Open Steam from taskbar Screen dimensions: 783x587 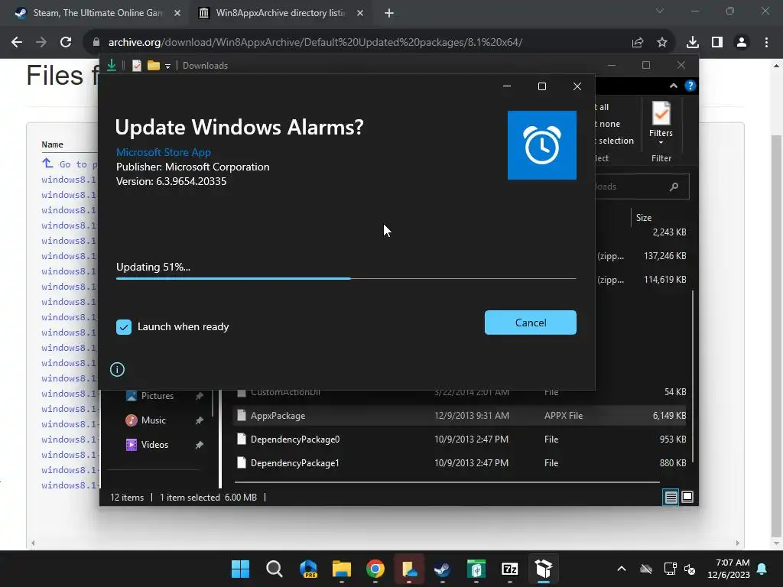tap(443, 569)
